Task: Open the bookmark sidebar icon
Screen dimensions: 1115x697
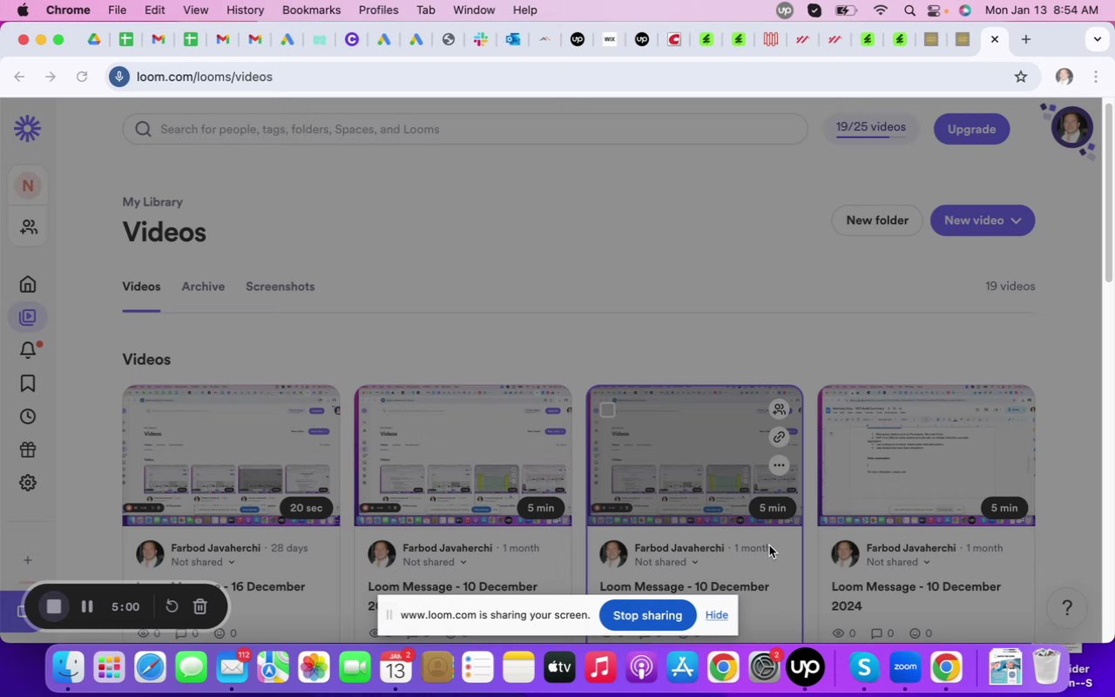Action: pos(28,383)
